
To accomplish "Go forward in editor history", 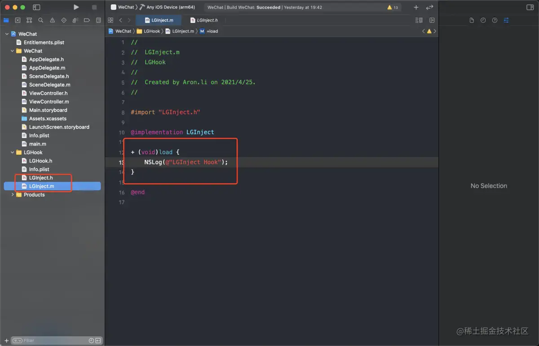I will pyautogui.click(x=129, y=20).
